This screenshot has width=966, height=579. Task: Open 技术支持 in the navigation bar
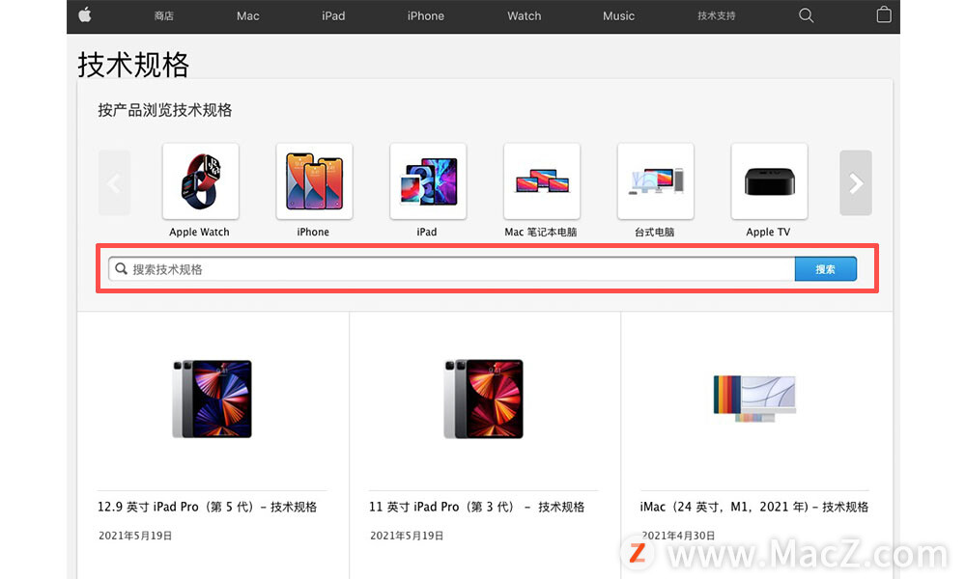(x=717, y=16)
